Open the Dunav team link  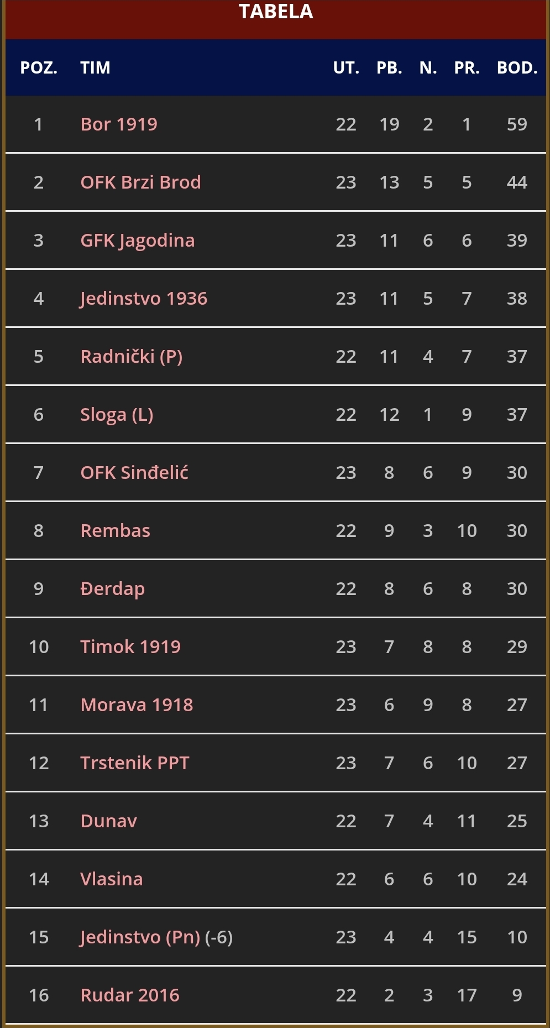click(x=108, y=821)
